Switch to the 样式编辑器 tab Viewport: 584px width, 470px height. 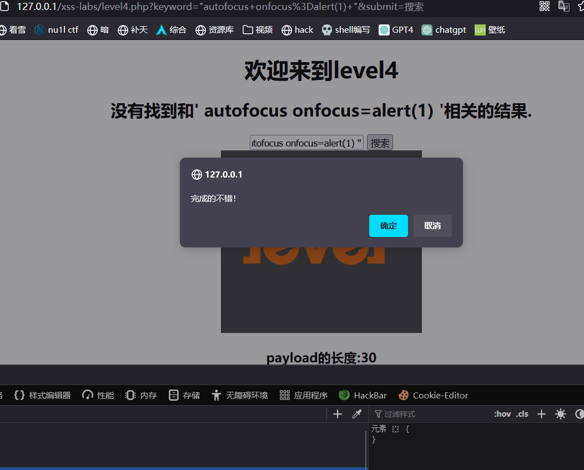43,395
